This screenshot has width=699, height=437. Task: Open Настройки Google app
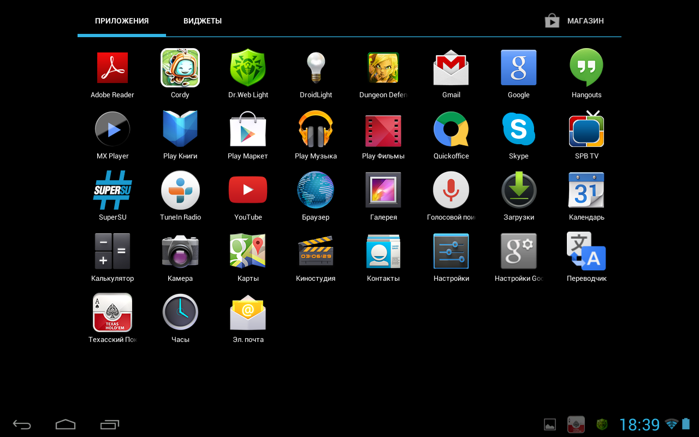click(519, 251)
